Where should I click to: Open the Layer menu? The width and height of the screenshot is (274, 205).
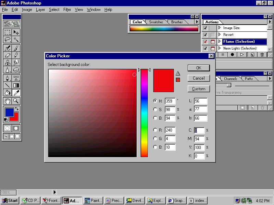coord(40,10)
